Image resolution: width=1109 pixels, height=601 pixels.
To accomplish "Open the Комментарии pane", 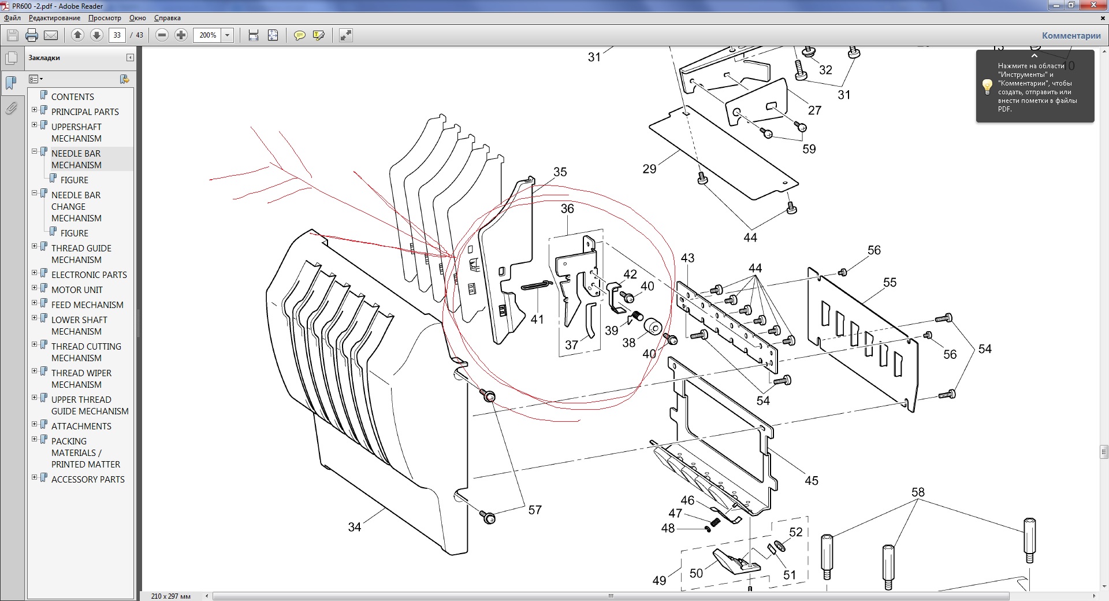I will (x=1071, y=35).
